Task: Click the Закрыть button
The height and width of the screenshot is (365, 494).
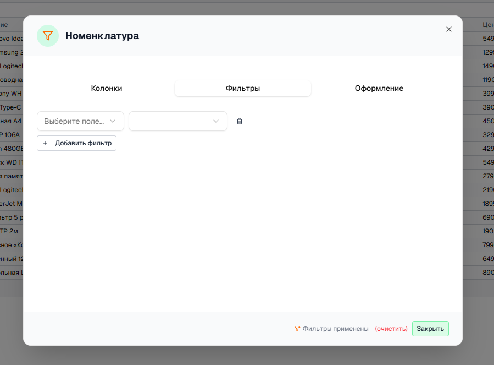Action: click(x=430, y=329)
